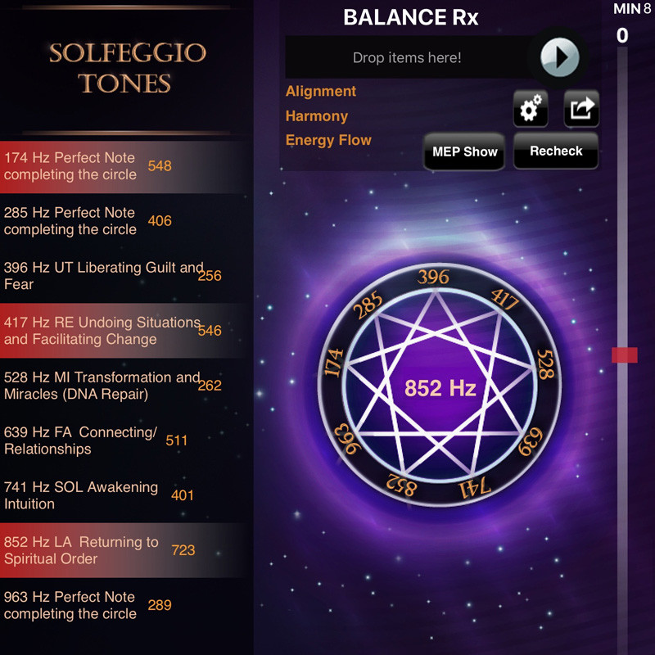Image resolution: width=655 pixels, height=655 pixels.
Task: Click the MEP Show button
Action: [x=464, y=151]
